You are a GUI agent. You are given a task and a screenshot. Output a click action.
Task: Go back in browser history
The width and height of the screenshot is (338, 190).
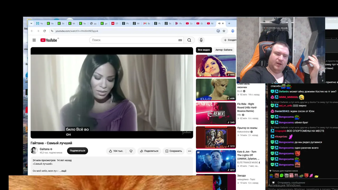click(x=32, y=31)
